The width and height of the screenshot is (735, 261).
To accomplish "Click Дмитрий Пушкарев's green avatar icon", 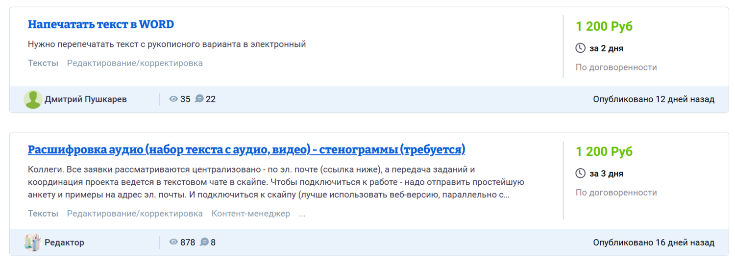I will coord(33,99).
